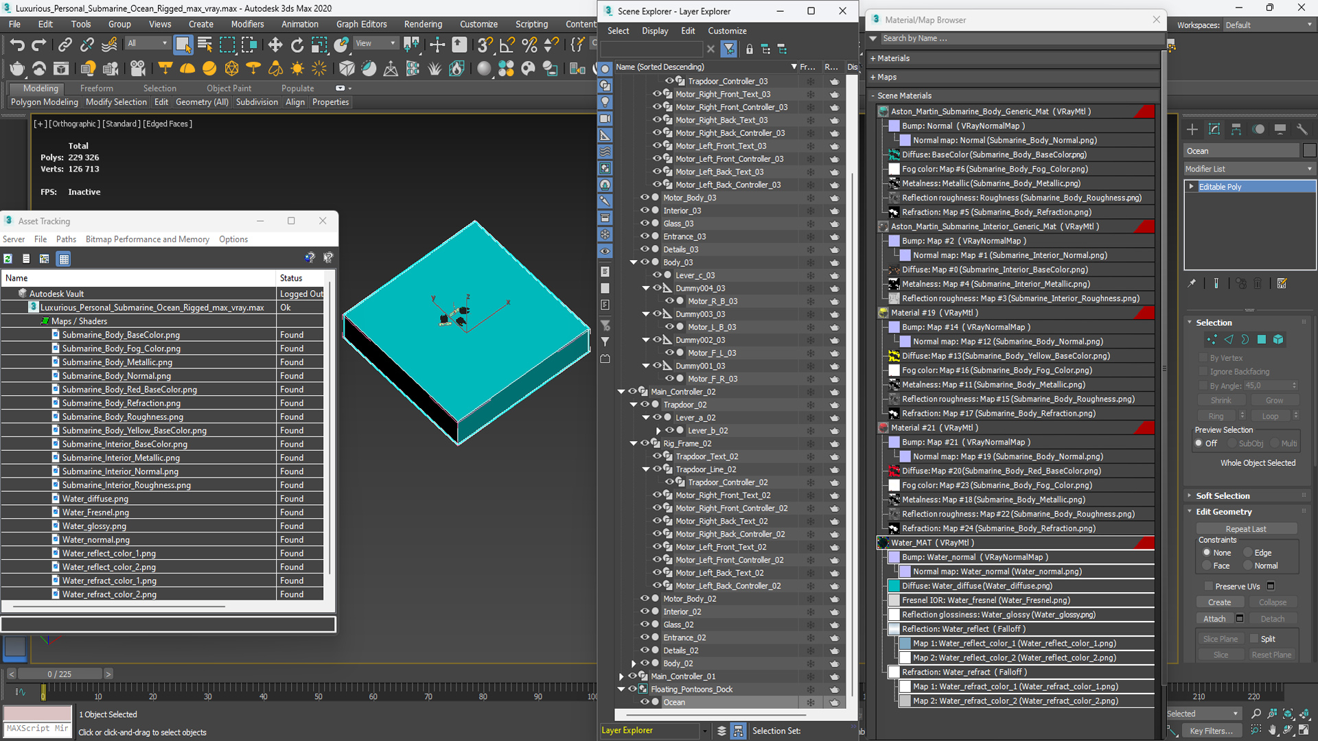Open the Modifier List dropdown

tap(1249, 169)
